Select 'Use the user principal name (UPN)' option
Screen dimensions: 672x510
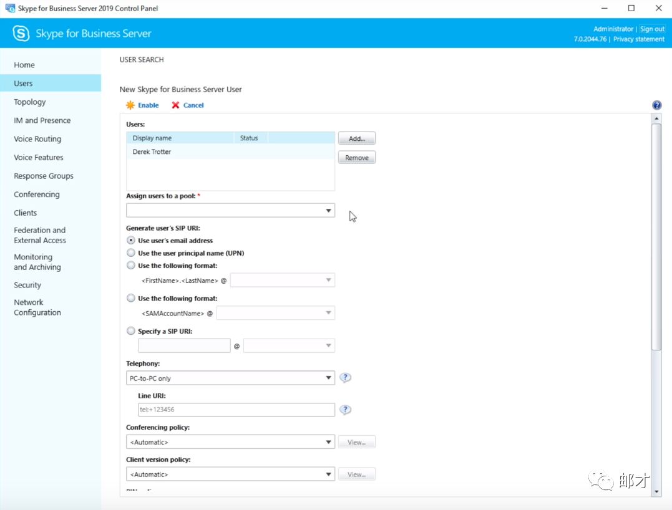click(131, 253)
